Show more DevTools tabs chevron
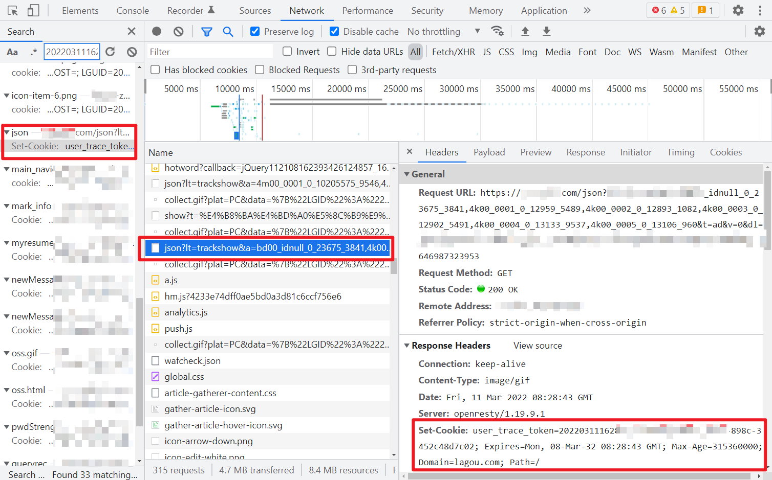Image resolution: width=772 pixels, height=480 pixels. 587,10
